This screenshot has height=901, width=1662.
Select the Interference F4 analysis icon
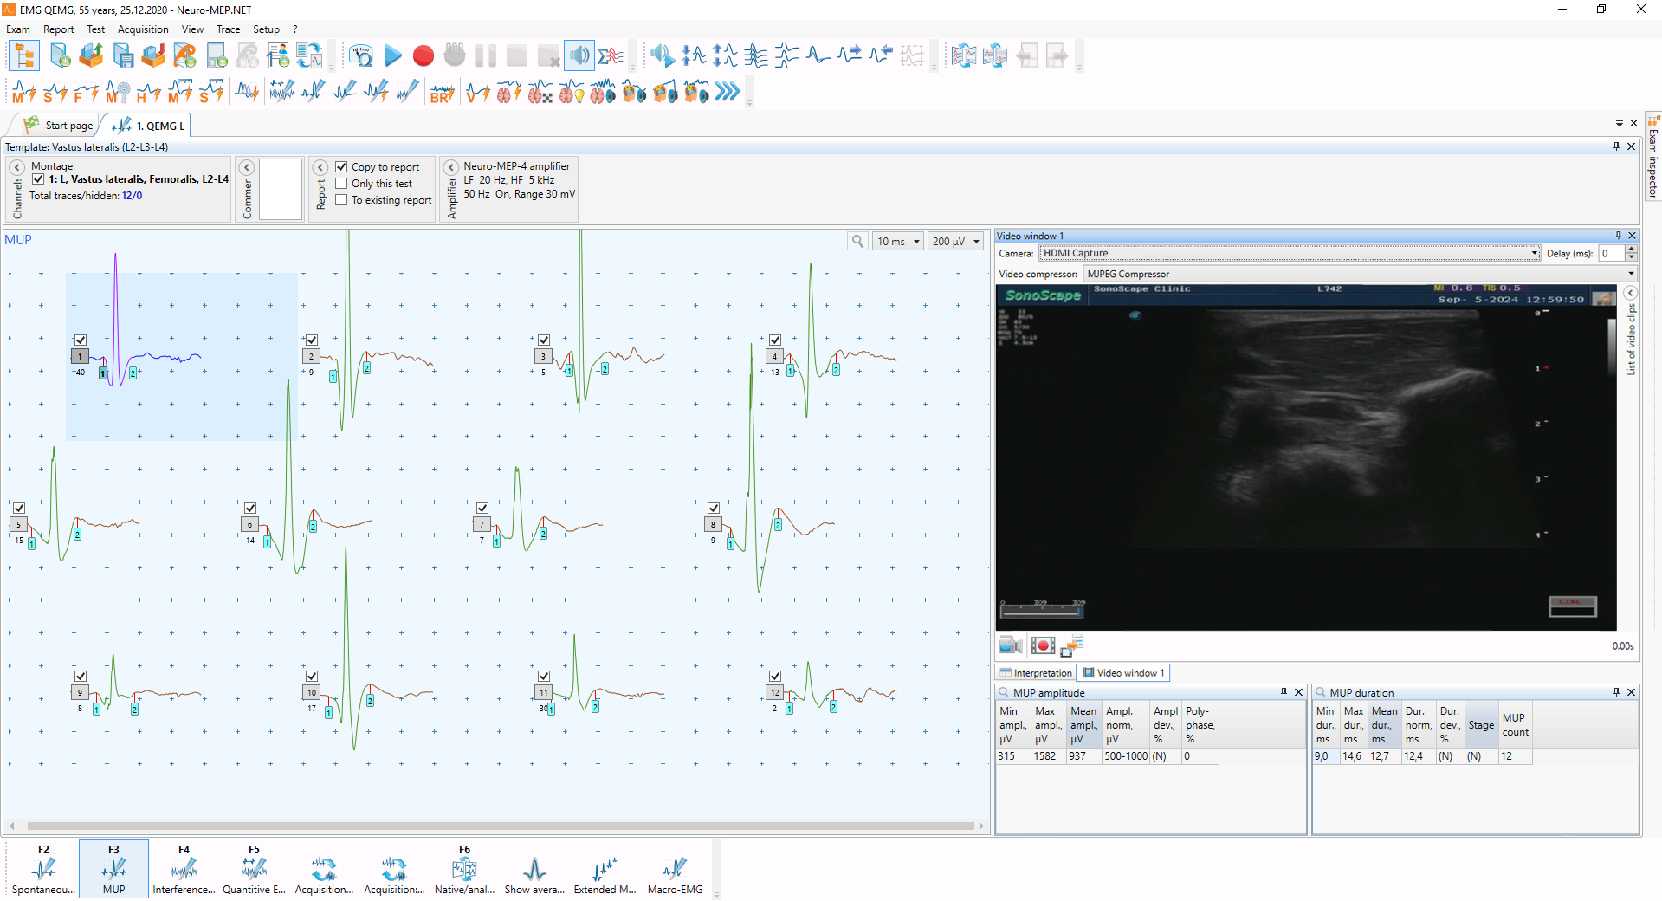click(184, 869)
